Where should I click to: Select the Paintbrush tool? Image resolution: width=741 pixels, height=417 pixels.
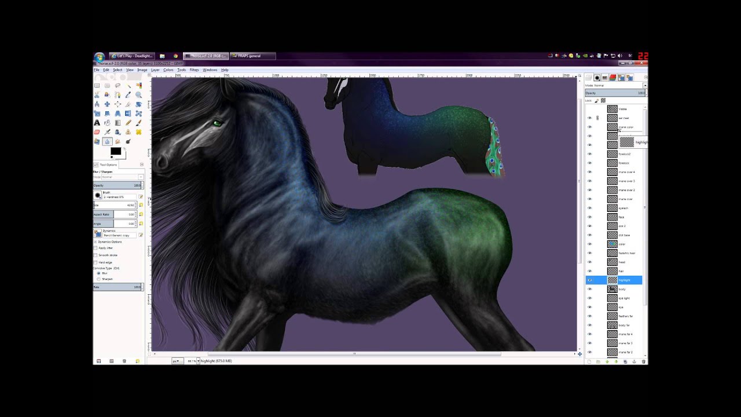(138, 123)
